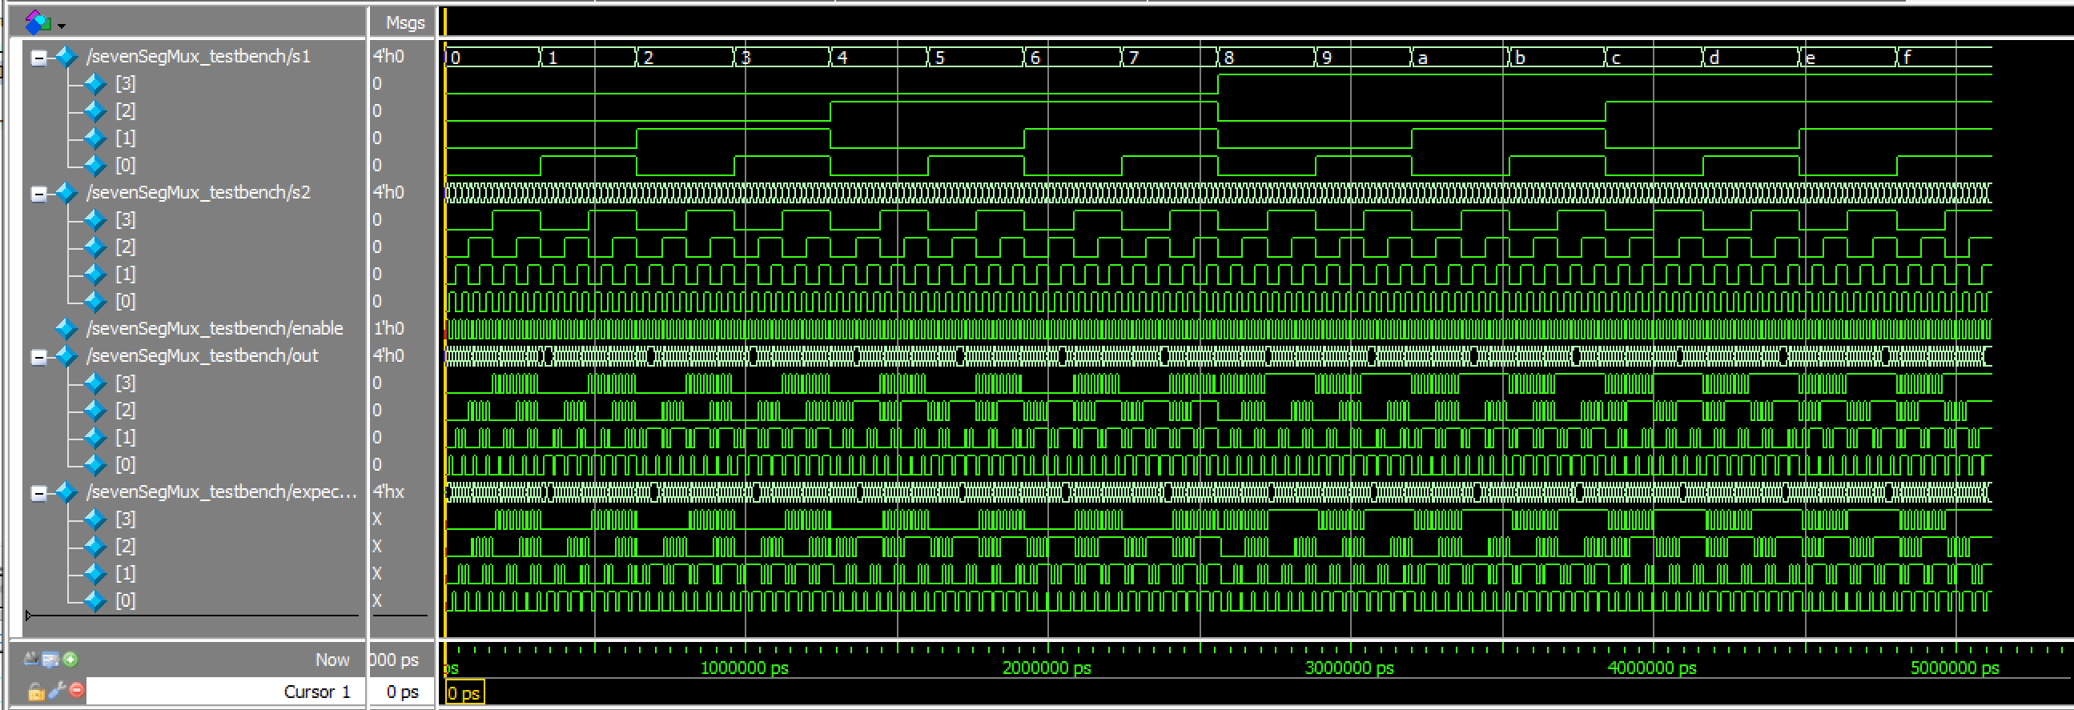Select the out bit [0] signal
This screenshot has width=2074, height=710.
tap(126, 464)
